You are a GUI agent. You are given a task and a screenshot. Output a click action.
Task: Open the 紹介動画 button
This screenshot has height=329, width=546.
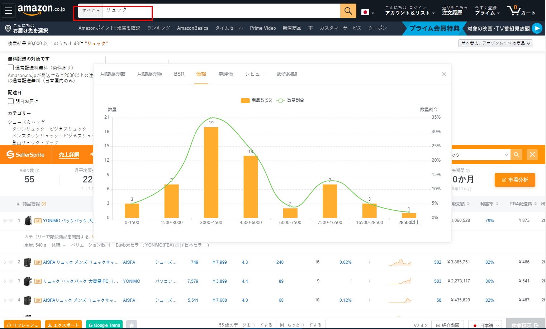tap(447, 325)
